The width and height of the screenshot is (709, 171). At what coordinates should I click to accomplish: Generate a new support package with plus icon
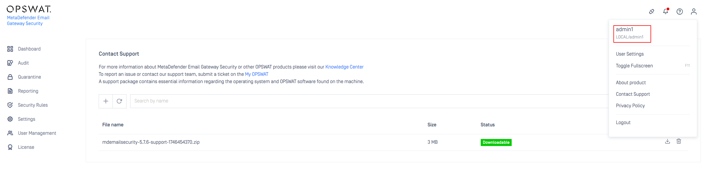pyautogui.click(x=106, y=101)
